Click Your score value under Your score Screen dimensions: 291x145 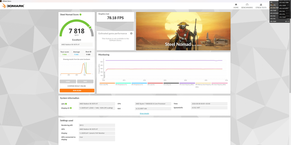point(64,55)
